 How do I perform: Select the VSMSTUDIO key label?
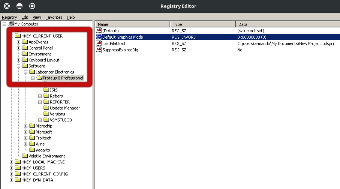coord(61,120)
